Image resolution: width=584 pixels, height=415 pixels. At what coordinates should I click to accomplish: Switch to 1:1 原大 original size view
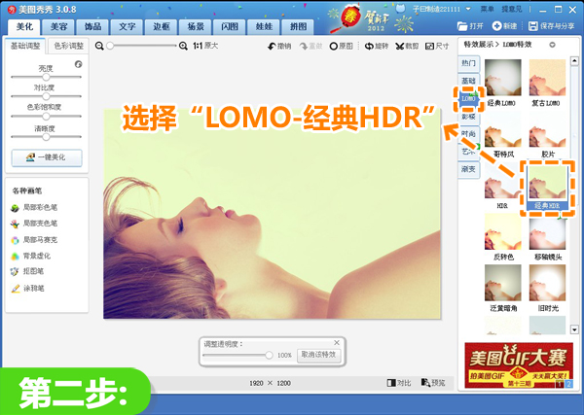204,46
